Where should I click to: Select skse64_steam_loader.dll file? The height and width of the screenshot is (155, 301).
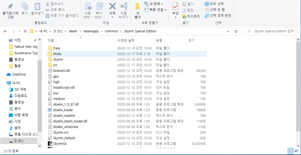pos(127,121)
